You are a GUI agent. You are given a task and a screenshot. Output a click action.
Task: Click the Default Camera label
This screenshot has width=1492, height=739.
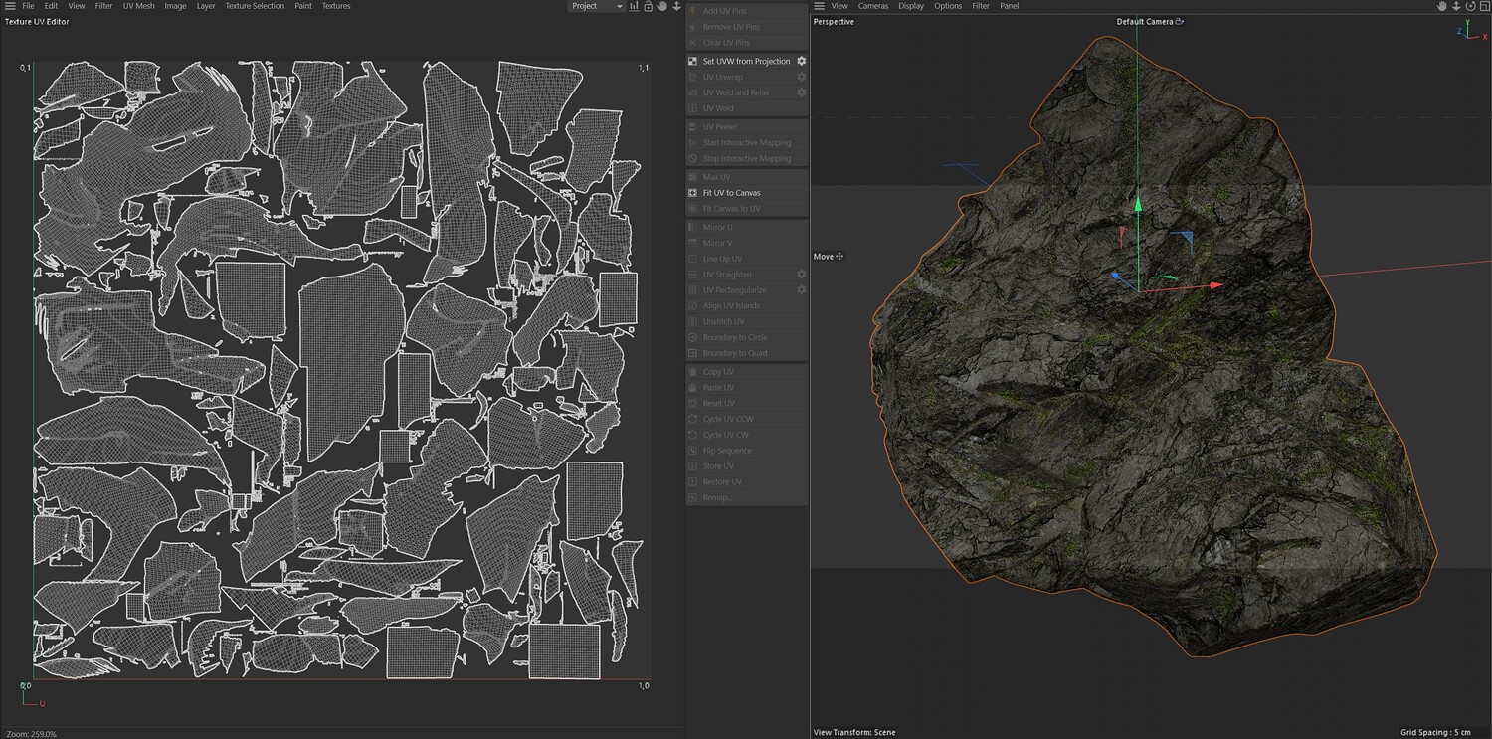tap(1144, 21)
